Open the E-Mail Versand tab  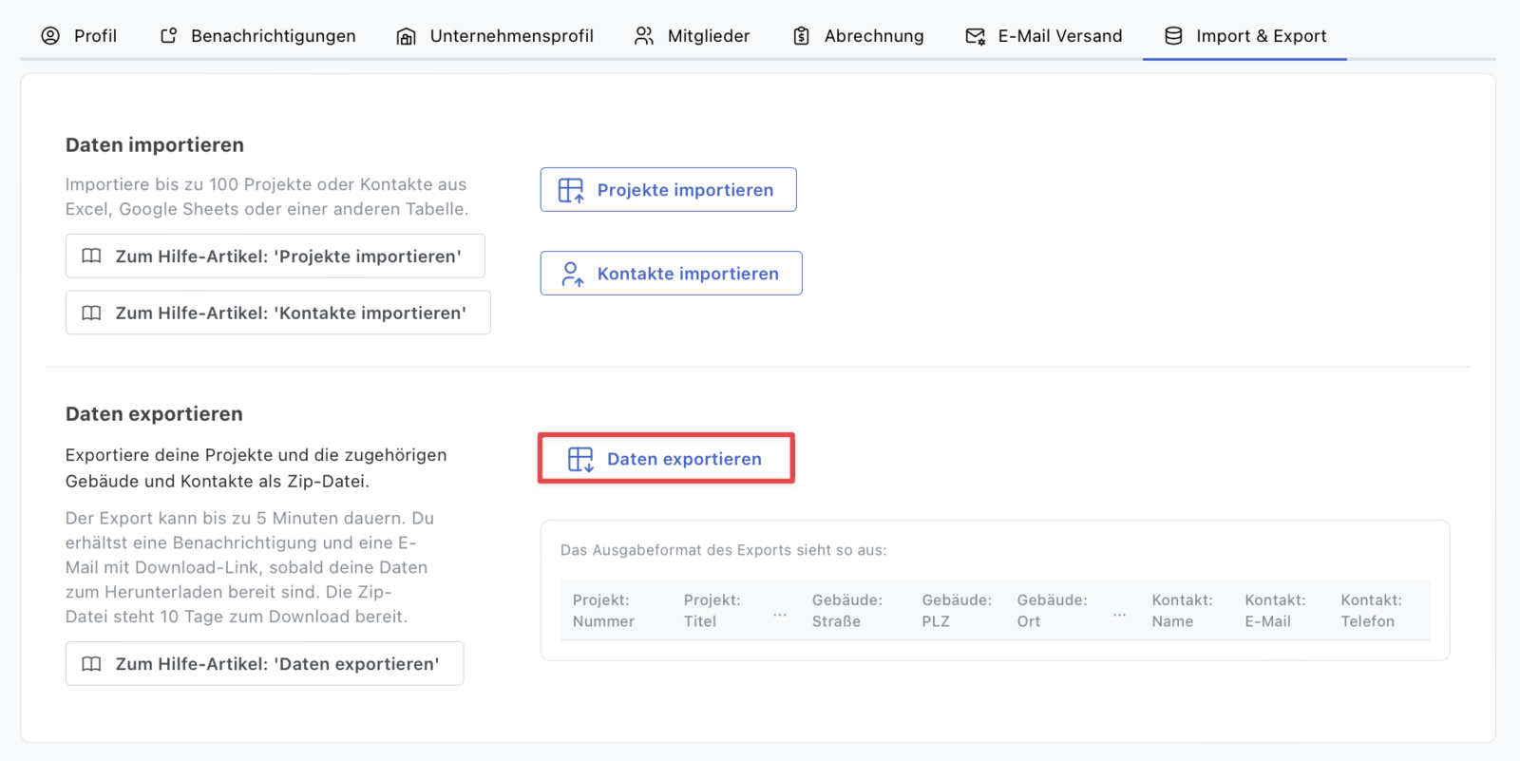pos(1059,36)
